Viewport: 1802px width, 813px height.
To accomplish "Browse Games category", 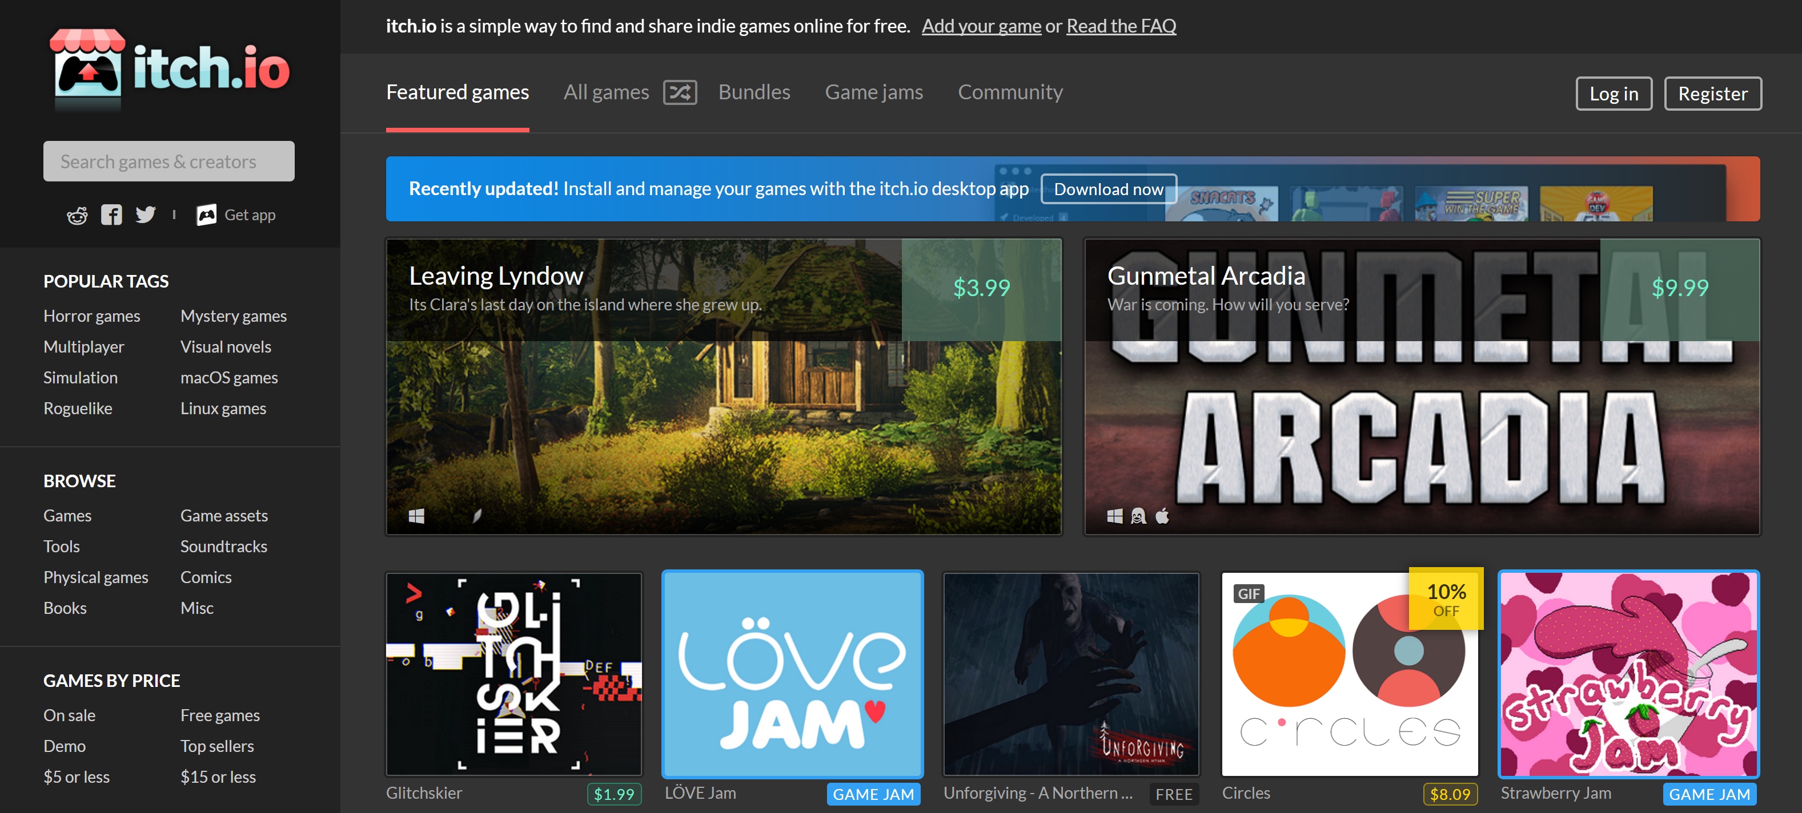I will (67, 516).
